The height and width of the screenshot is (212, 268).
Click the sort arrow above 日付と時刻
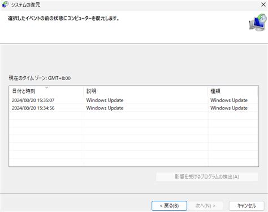46,87
